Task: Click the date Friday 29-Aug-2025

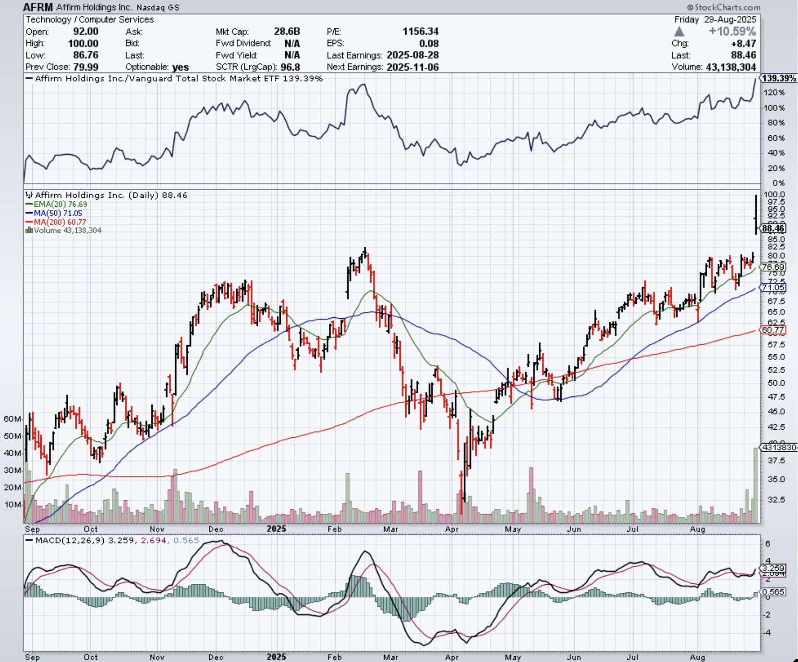Action: click(x=715, y=20)
